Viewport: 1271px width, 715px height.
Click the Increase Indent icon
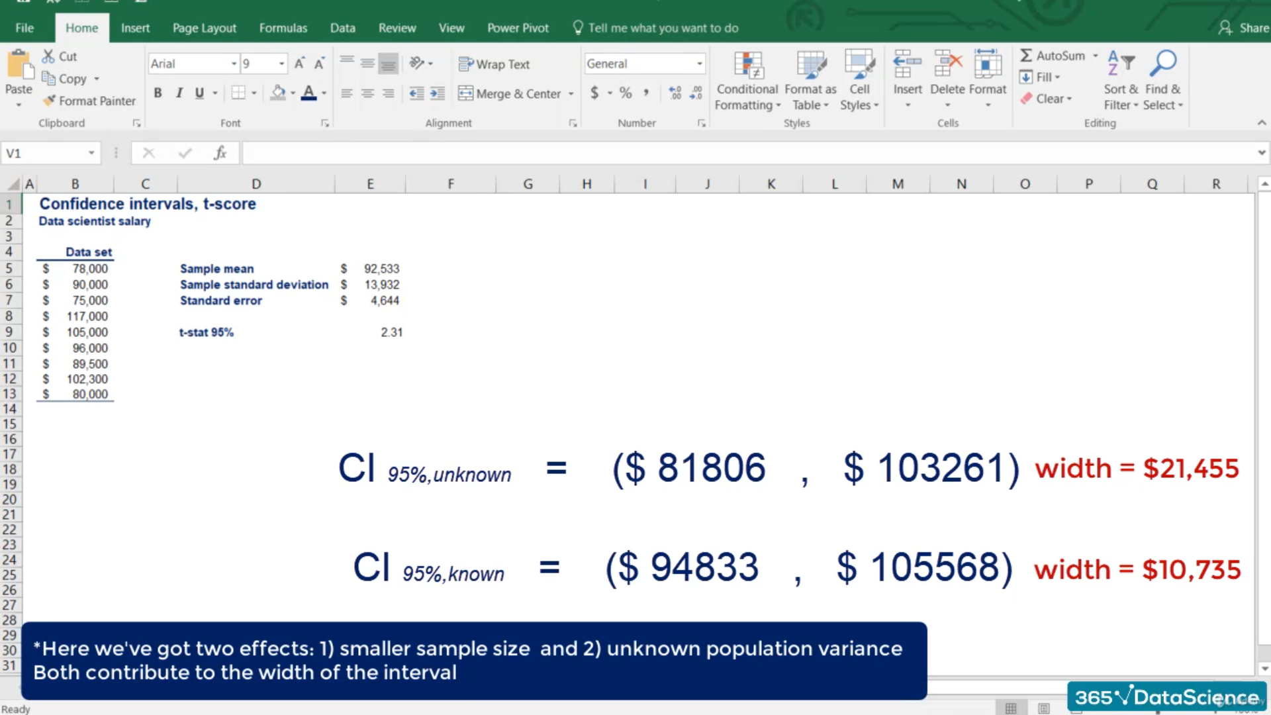[x=438, y=93]
